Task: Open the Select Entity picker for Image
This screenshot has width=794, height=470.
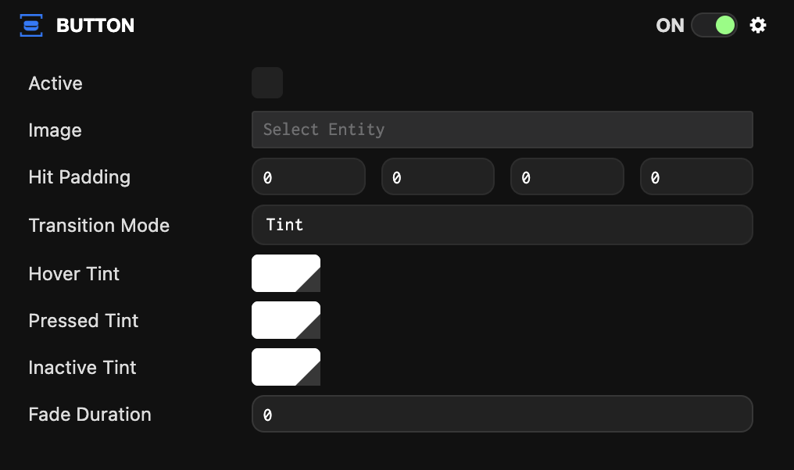Action: [502, 130]
